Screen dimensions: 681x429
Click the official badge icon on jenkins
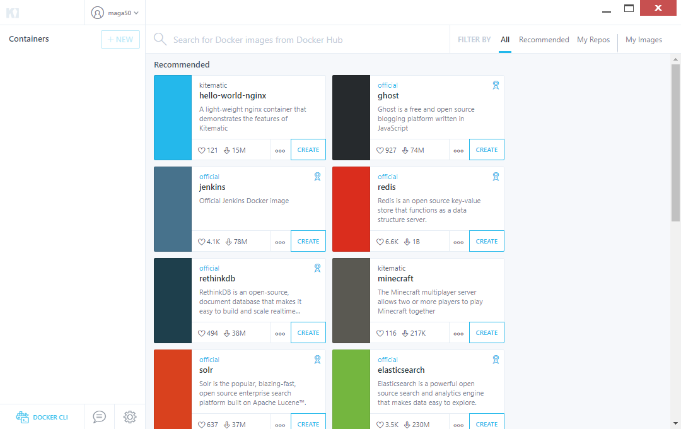point(317,177)
